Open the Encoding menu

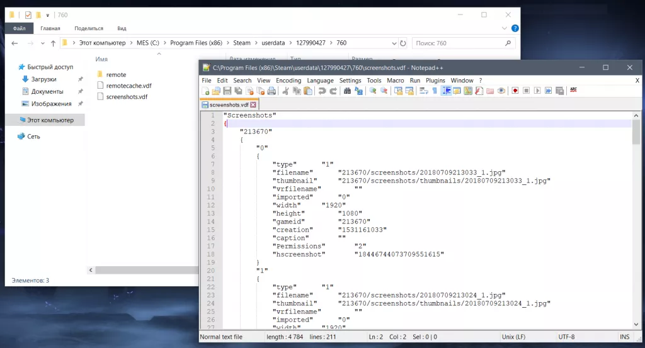[288, 81]
